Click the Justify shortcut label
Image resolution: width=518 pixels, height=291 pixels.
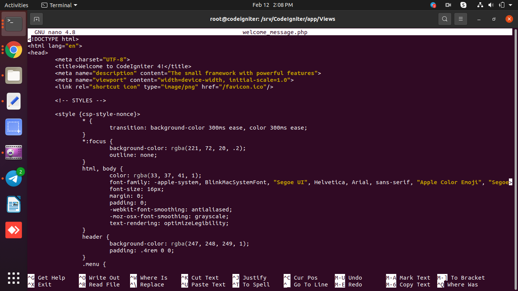[x=255, y=278]
